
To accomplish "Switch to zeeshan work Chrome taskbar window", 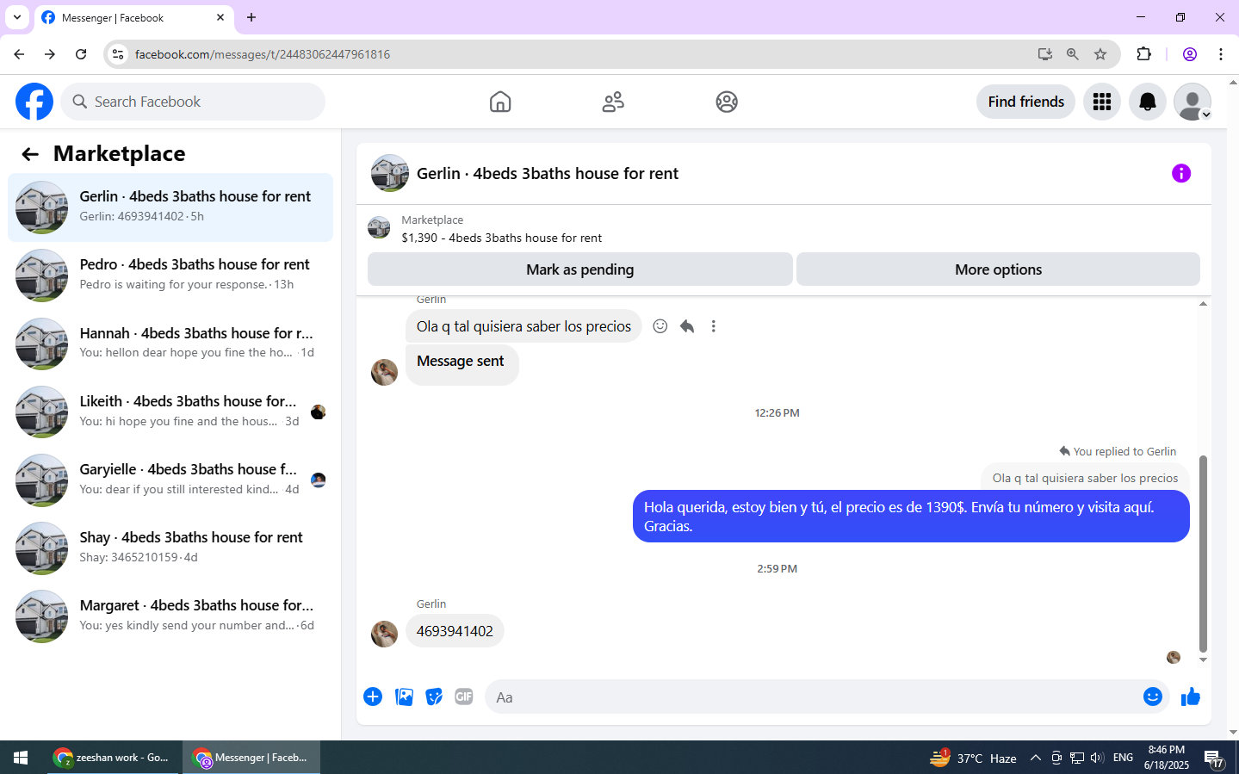I will coord(114,758).
